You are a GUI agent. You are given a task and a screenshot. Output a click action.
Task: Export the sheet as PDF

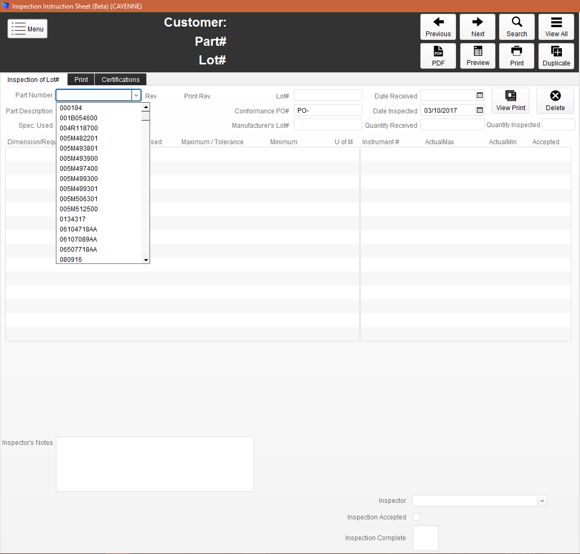click(438, 56)
